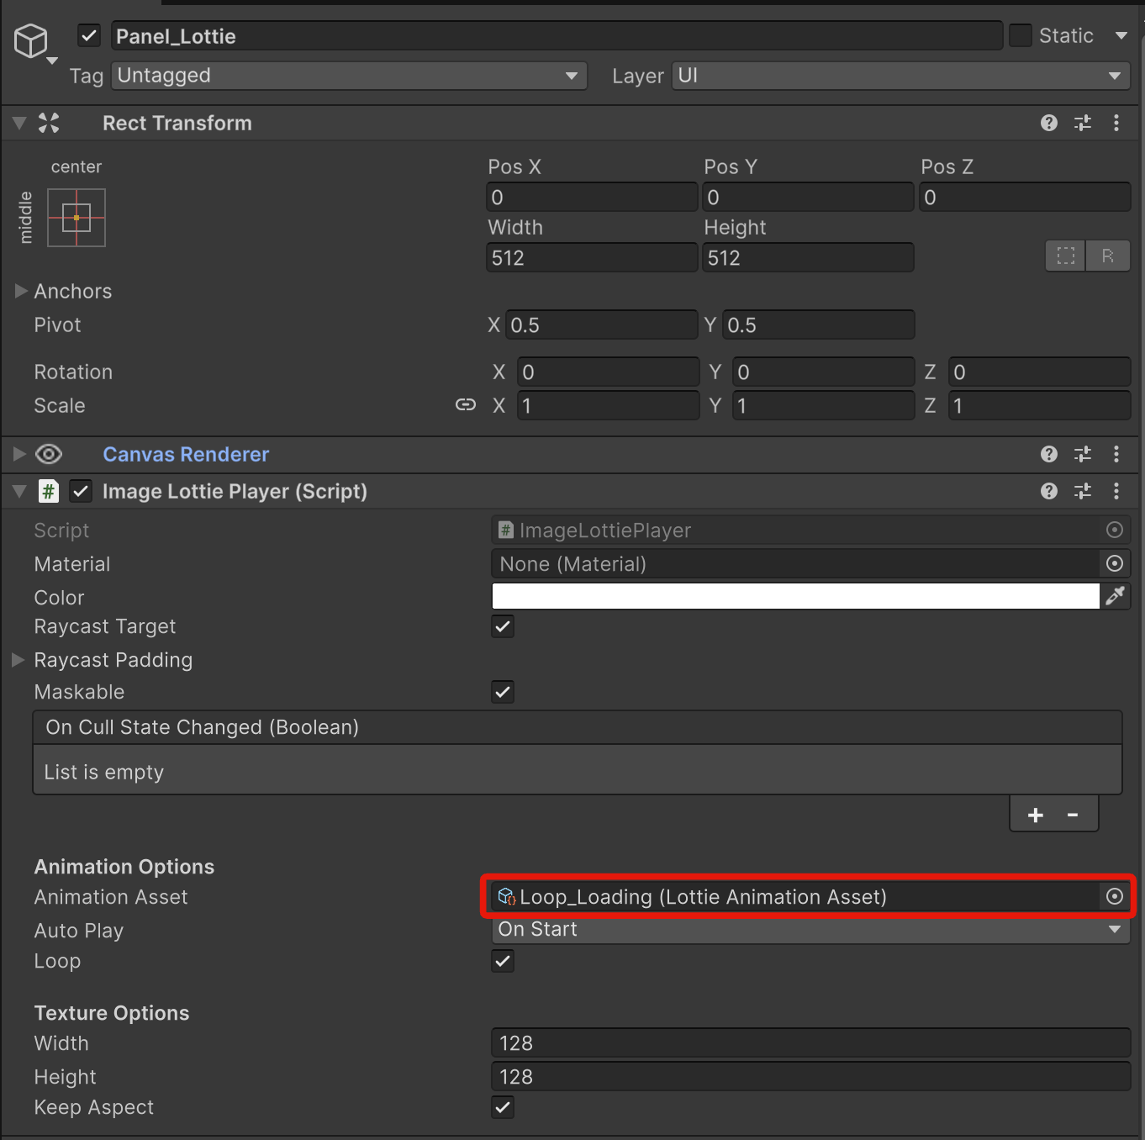Open Rect Transform more options menu
The height and width of the screenshot is (1140, 1145).
[x=1116, y=123]
